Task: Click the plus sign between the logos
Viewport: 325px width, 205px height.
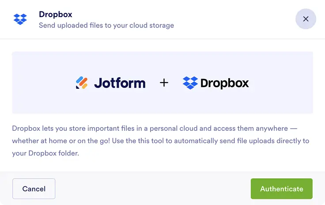Action: [164, 83]
